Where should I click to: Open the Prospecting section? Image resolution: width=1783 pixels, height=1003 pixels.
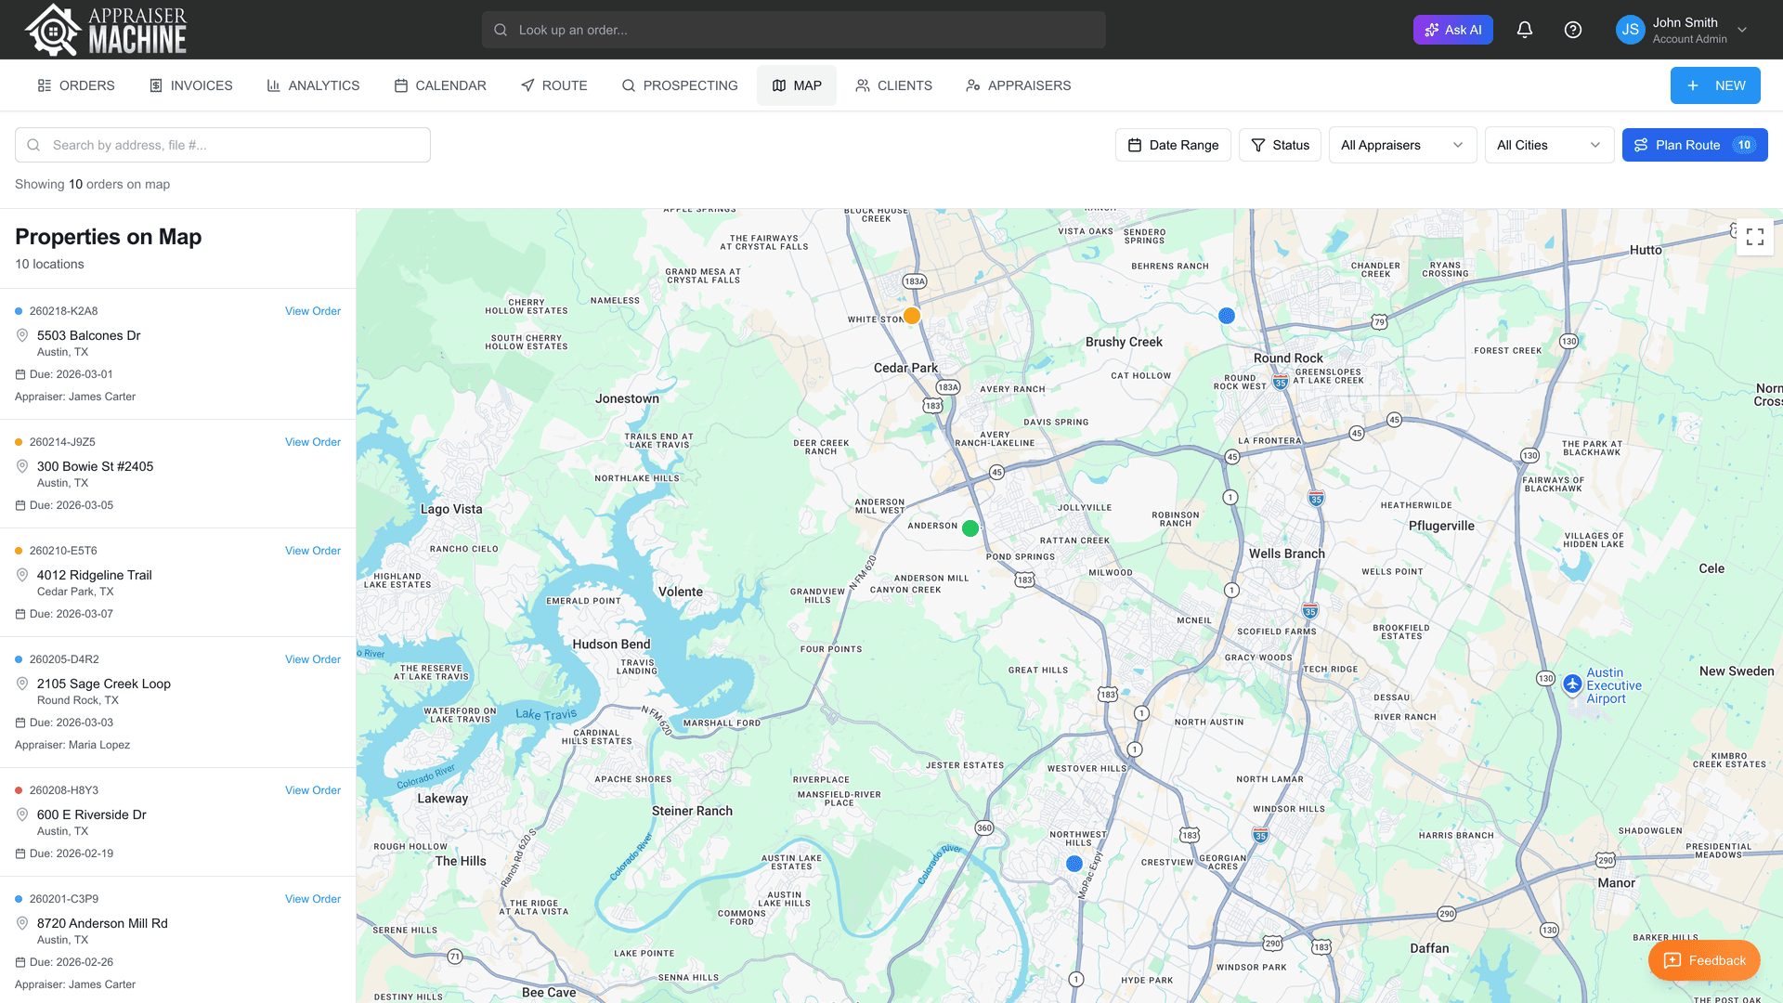(680, 85)
